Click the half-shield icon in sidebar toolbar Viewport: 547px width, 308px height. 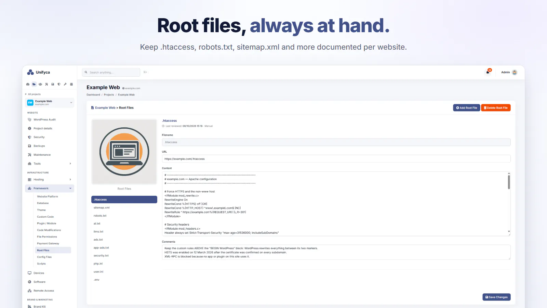[x=59, y=84]
